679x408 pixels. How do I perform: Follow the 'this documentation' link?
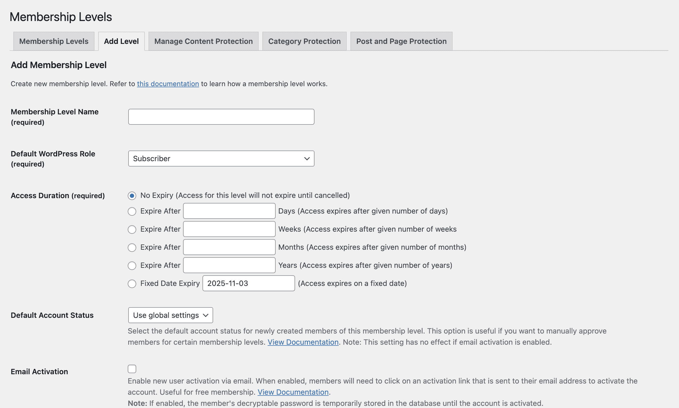[x=168, y=84]
